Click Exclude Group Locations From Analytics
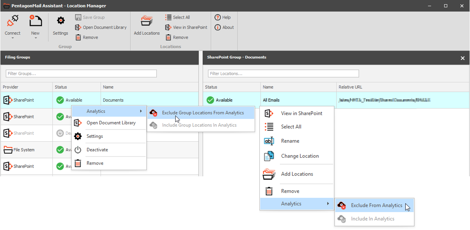 (201, 113)
